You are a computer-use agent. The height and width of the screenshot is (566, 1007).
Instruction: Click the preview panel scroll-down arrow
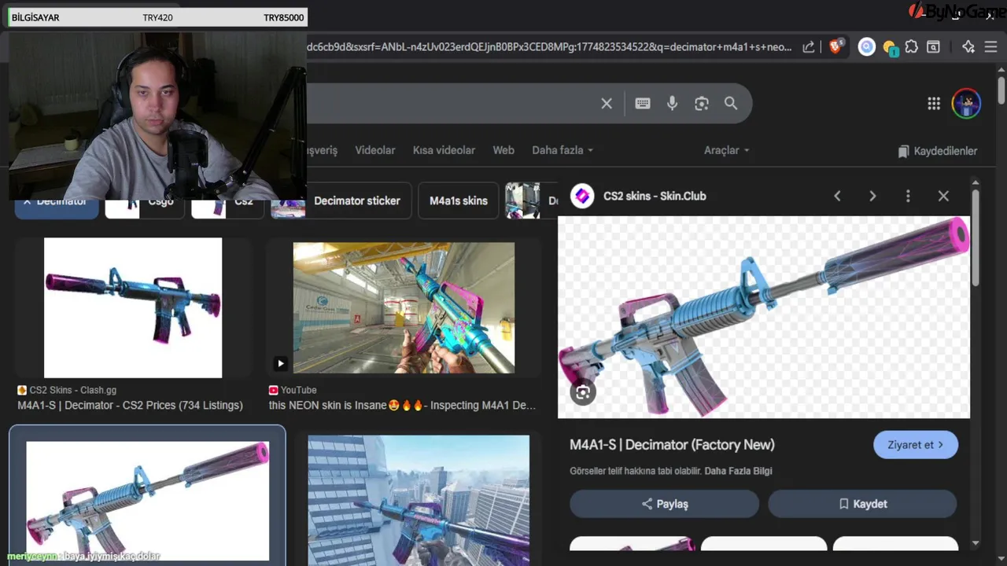[976, 543]
